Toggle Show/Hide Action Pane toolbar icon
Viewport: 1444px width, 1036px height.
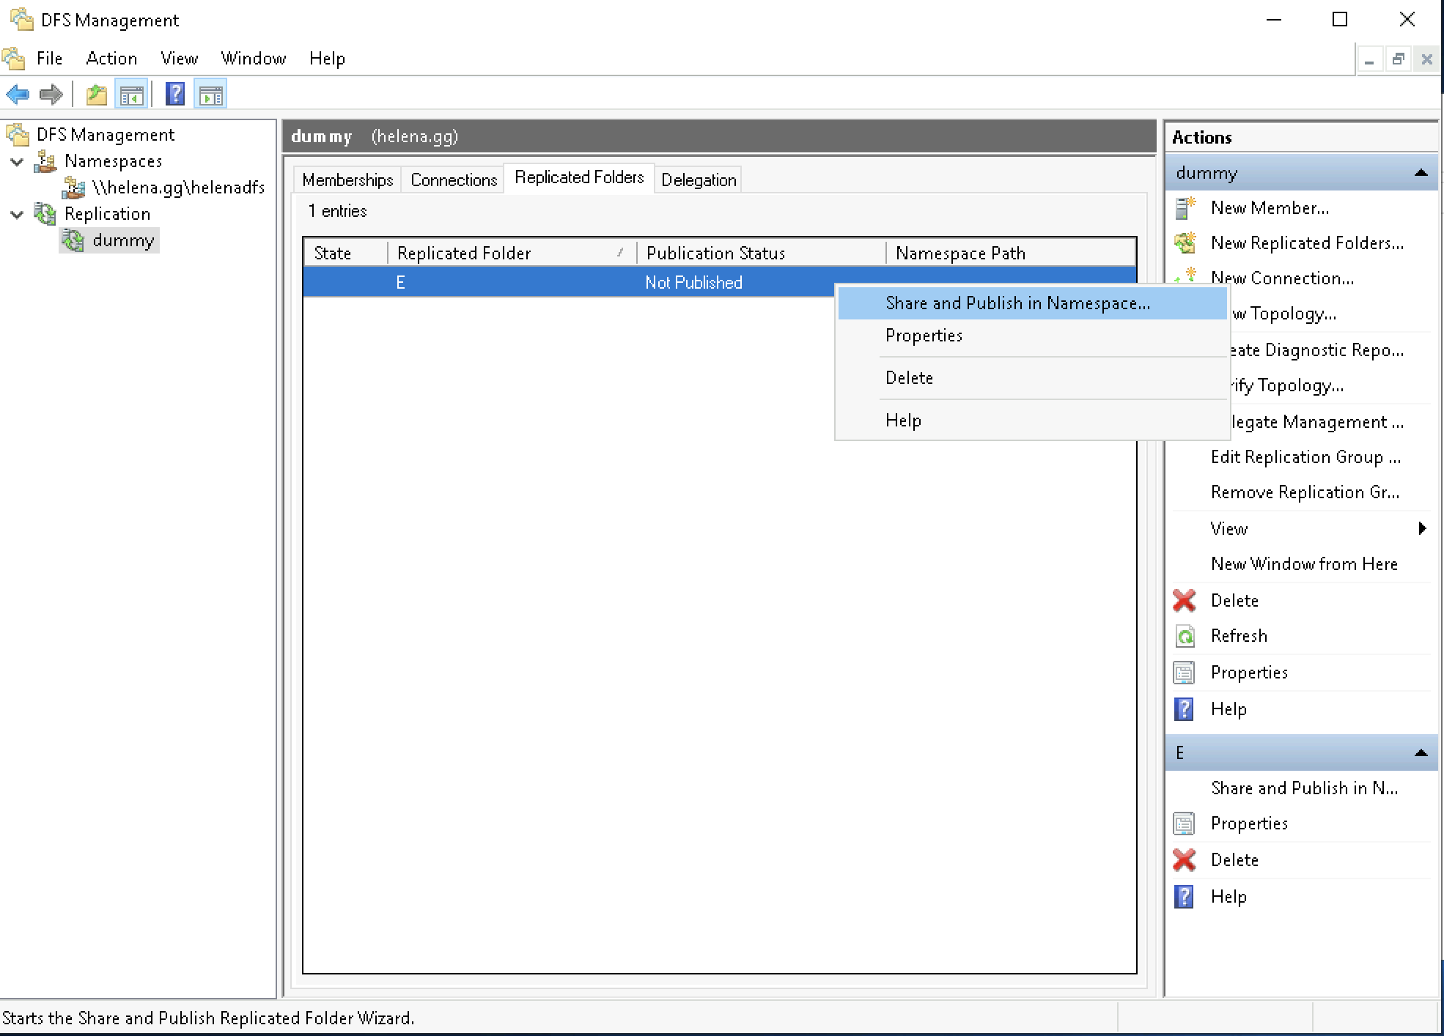point(211,95)
